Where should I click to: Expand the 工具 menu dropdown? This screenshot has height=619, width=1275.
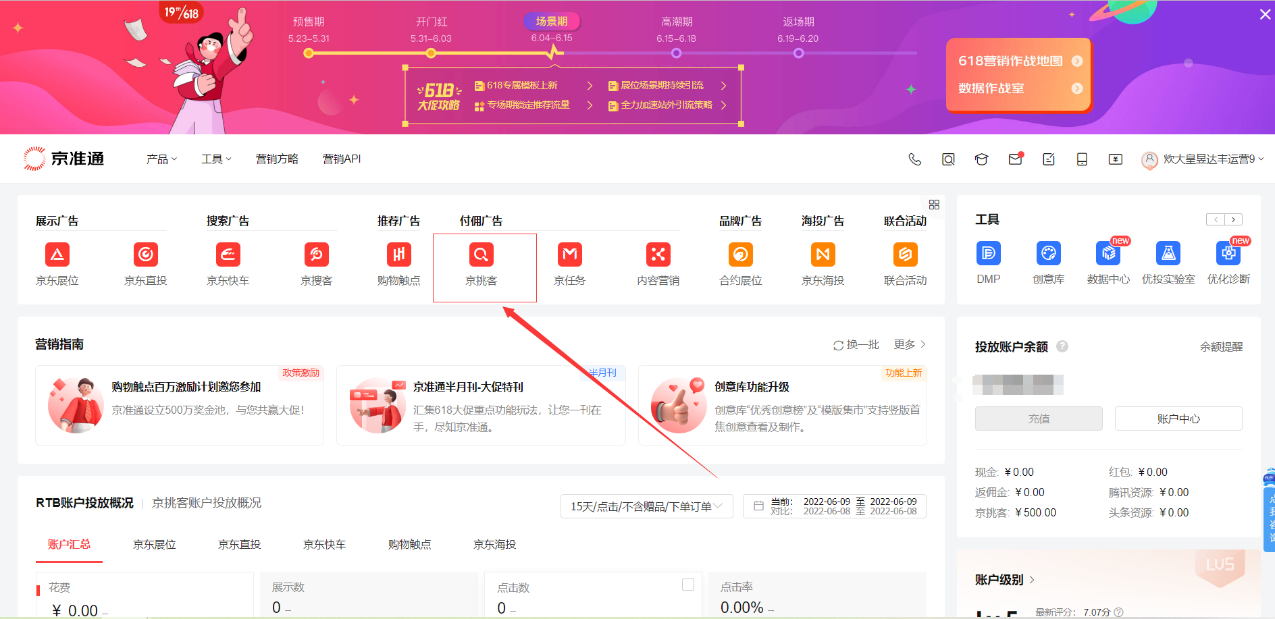[x=216, y=159]
